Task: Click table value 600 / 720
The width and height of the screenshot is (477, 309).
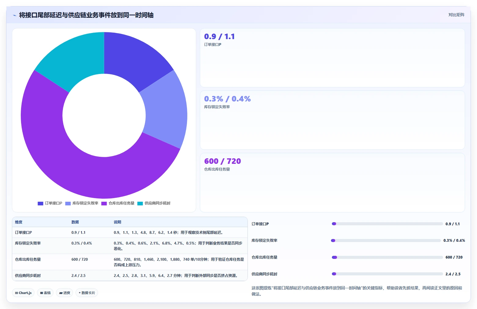Action: pos(80,259)
